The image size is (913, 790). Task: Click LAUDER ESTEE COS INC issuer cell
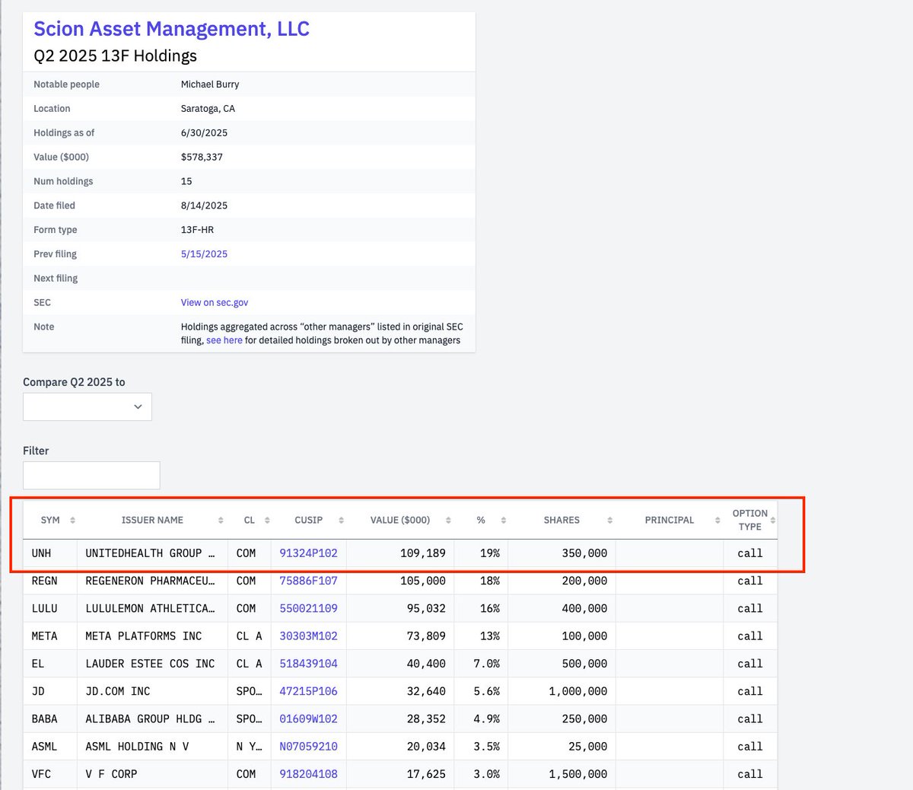[152, 664]
